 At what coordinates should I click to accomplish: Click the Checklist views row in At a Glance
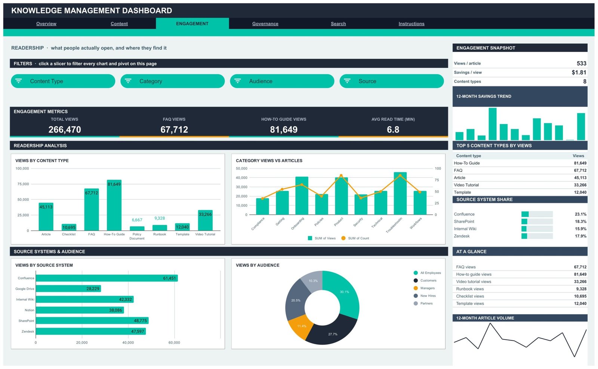pyautogui.click(x=520, y=296)
